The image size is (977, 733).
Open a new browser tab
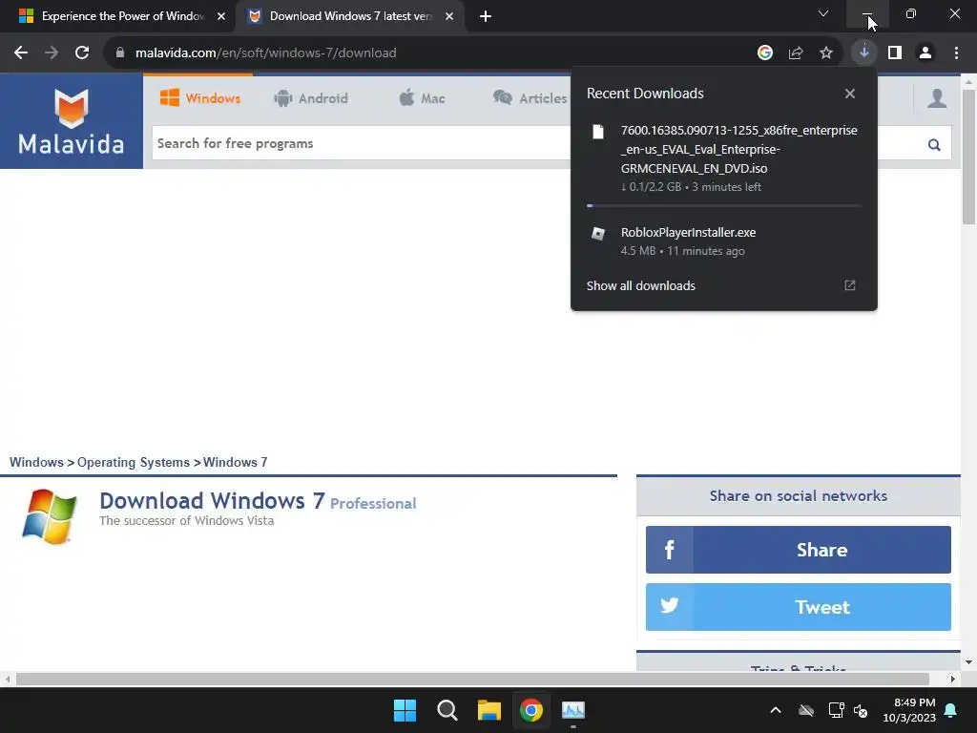point(486,16)
